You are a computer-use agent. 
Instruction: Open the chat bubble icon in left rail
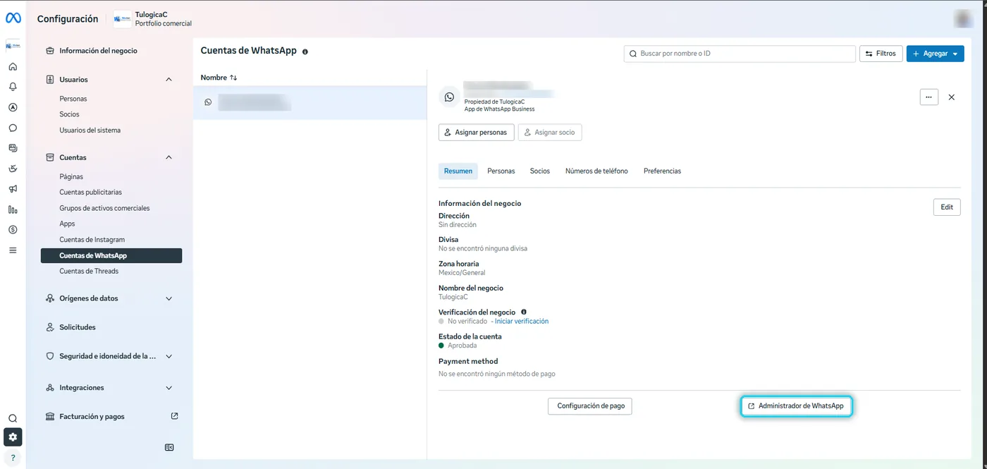(13, 128)
